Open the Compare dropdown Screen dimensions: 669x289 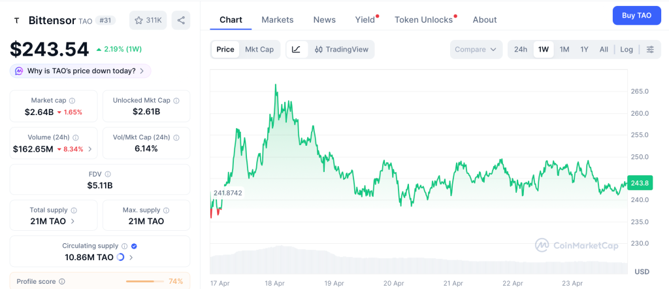click(x=476, y=50)
